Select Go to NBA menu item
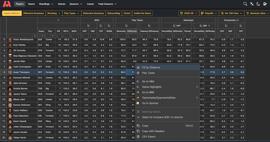This screenshot has height=142, width=270. [x=167, y=81]
